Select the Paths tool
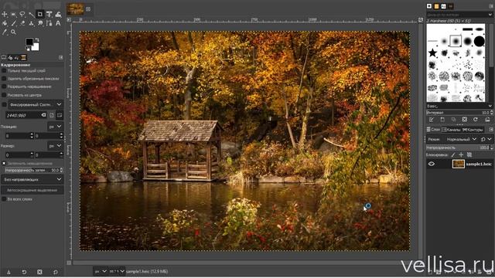This screenshot has width=495, height=278. (x=49, y=23)
